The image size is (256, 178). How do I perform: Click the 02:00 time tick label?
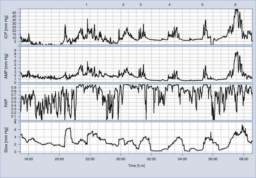point(152,160)
